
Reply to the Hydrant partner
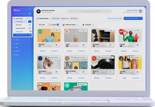tap(43, 51)
